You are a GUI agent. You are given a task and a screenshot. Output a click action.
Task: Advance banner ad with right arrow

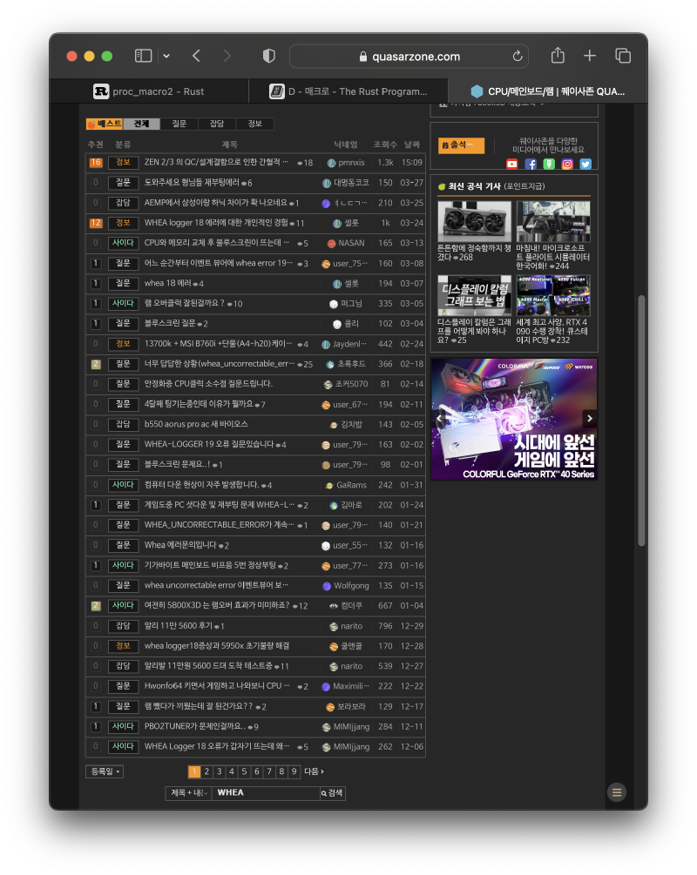pyautogui.click(x=589, y=419)
